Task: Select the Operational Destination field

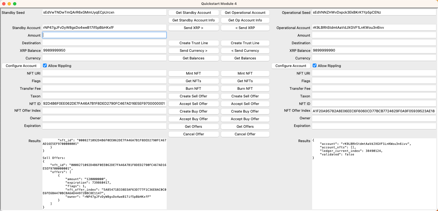Action: 374,43
